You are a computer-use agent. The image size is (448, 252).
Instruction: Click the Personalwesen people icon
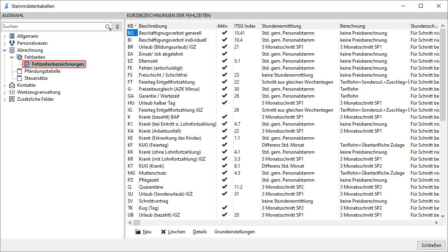[12, 43]
